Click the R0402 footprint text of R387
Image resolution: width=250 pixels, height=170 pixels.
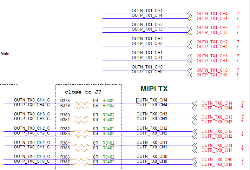click(x=109, y=162)
